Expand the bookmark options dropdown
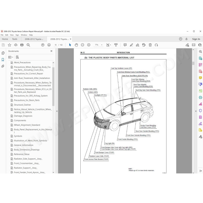 [11, 57]
